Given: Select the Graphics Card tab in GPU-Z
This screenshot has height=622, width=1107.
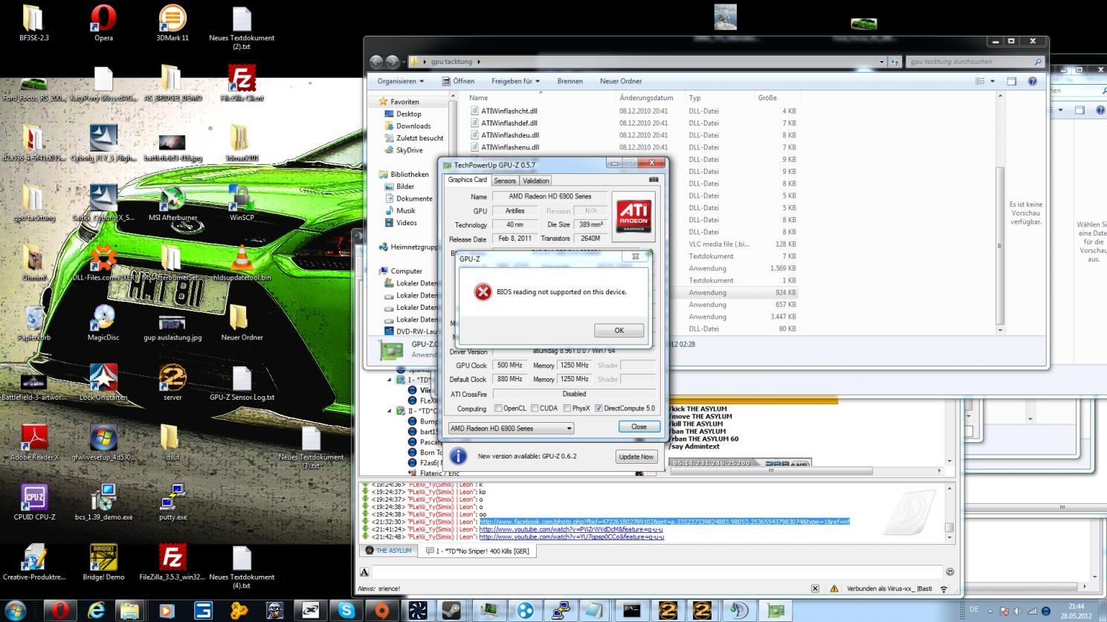Looking at the screenshot, I should coord(467,180).
